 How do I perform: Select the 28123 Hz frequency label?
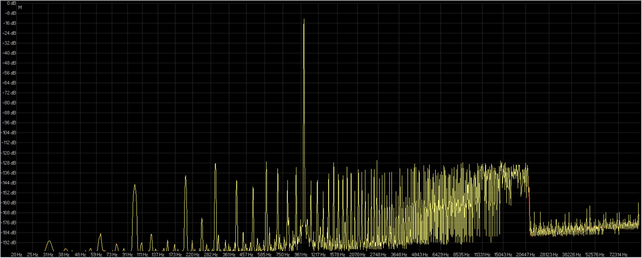click(x=549, y=255)
